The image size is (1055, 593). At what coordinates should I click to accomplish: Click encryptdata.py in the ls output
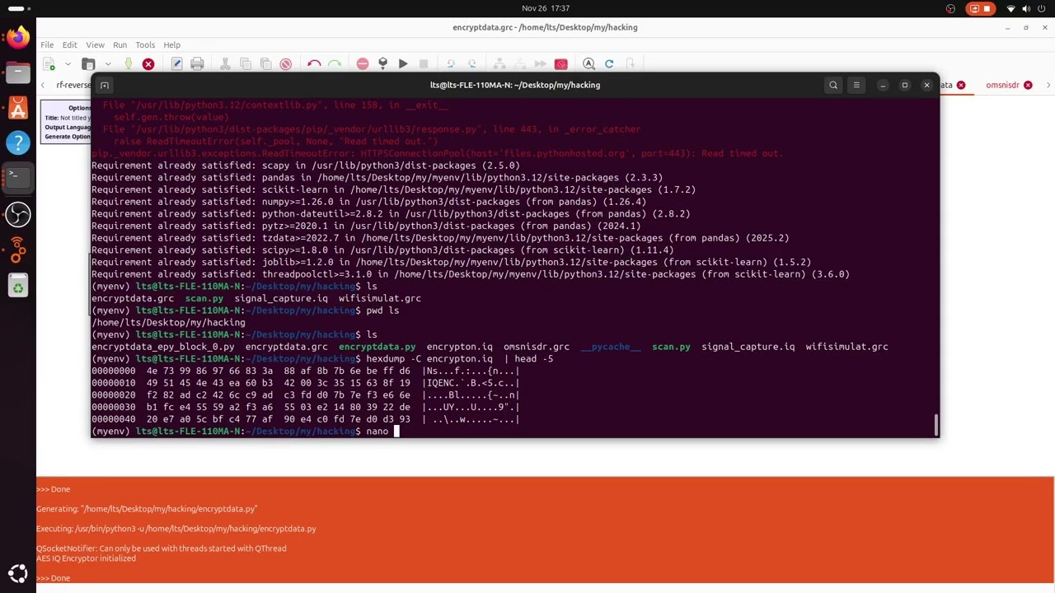tap(377, 347)
